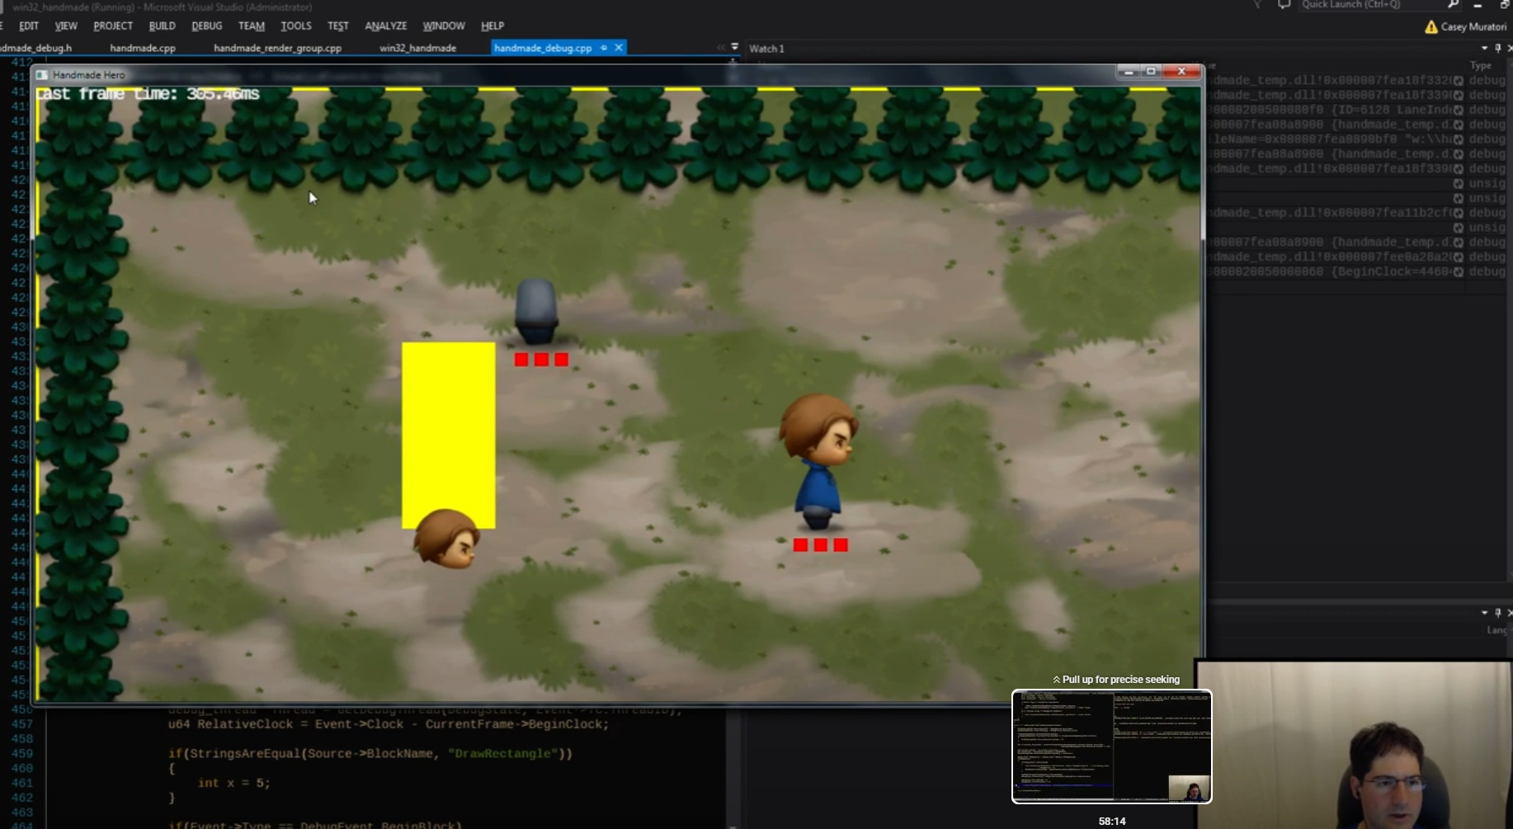
Task: Open the DEBUG menu
Action: tap(206, 26)
